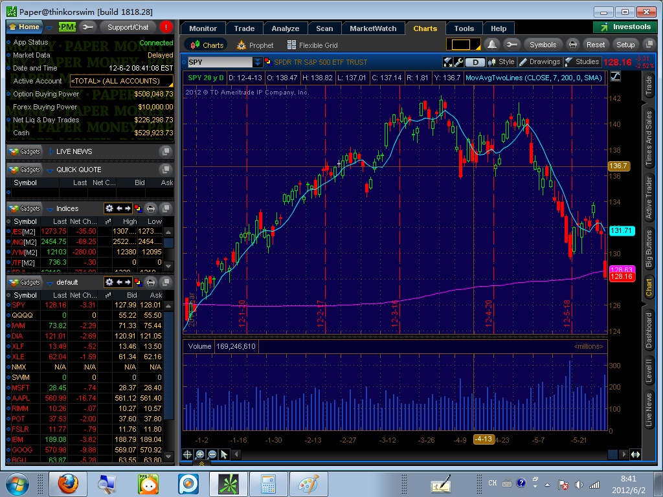663x497 pixels.
Task: Toggle the color link icon in Indices gadget
Action: point(137,208)
